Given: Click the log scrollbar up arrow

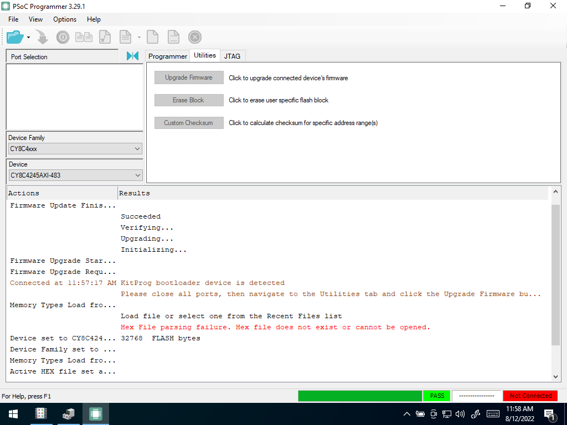Looking at the screenshot, I should coord(555,191).
